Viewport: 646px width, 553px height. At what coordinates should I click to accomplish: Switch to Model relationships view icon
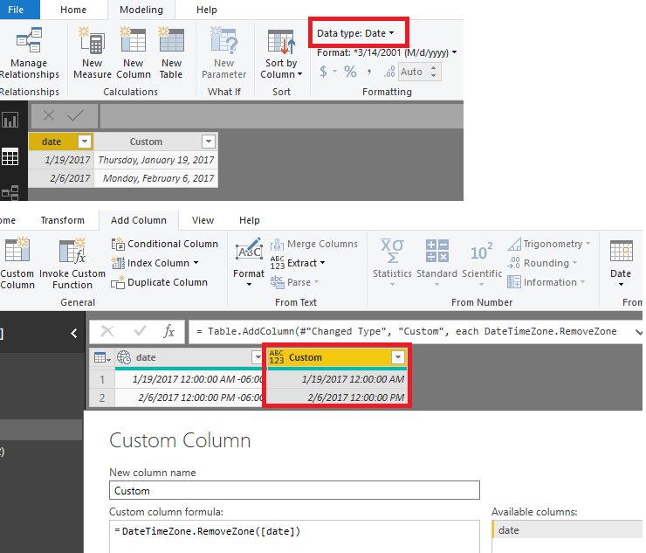click(x=10, y=192)
